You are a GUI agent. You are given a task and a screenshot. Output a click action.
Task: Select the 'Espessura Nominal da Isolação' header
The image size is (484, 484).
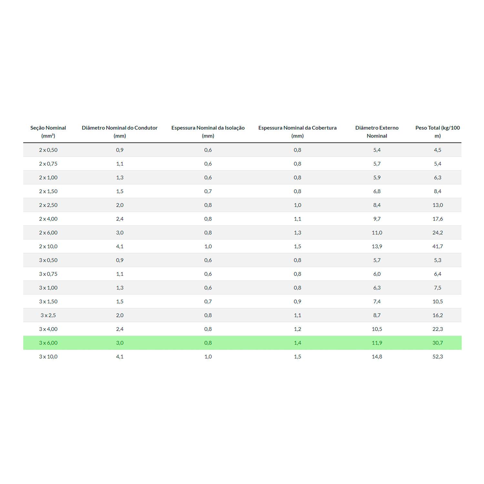(x=208, y=132)
